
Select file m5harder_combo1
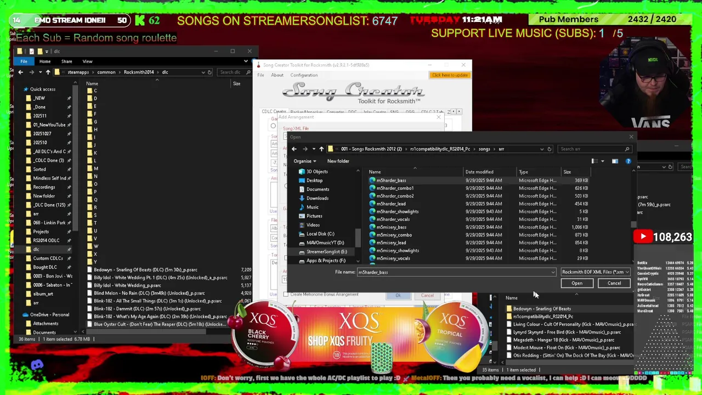(x=395, y=188)
